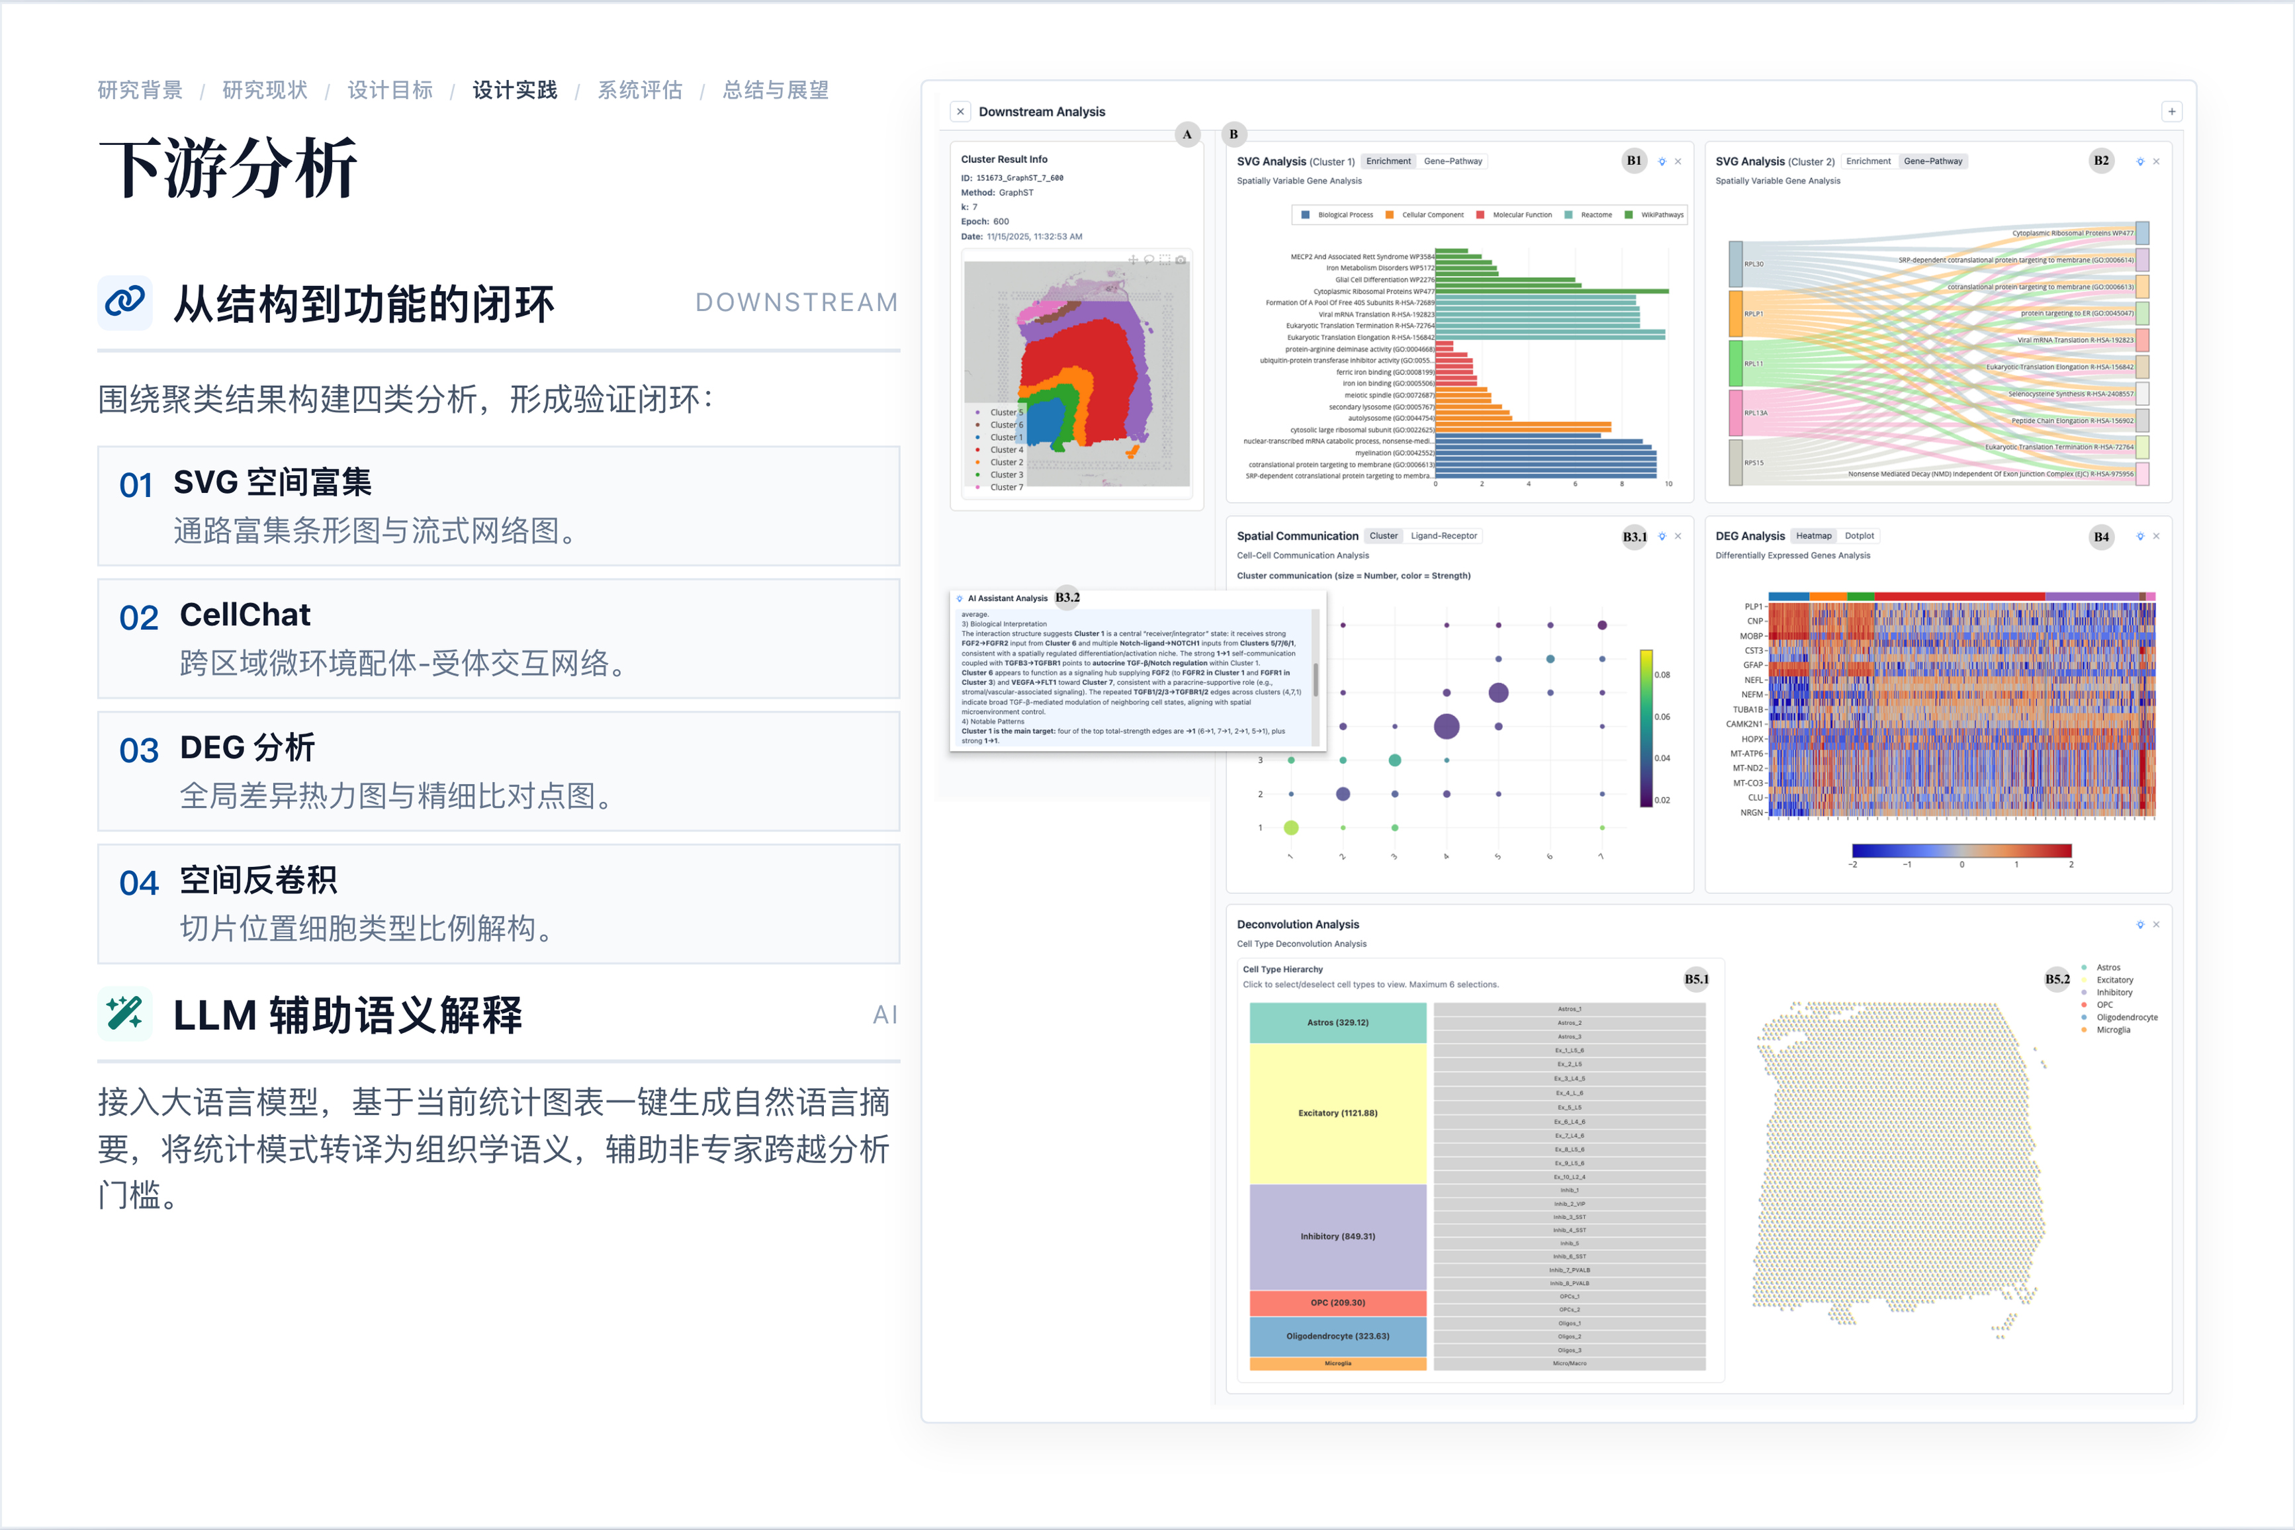
Task: Select the Excitatory (1121.88) treemap block
Action: pyautogui.click(x=1338, y=1113)
